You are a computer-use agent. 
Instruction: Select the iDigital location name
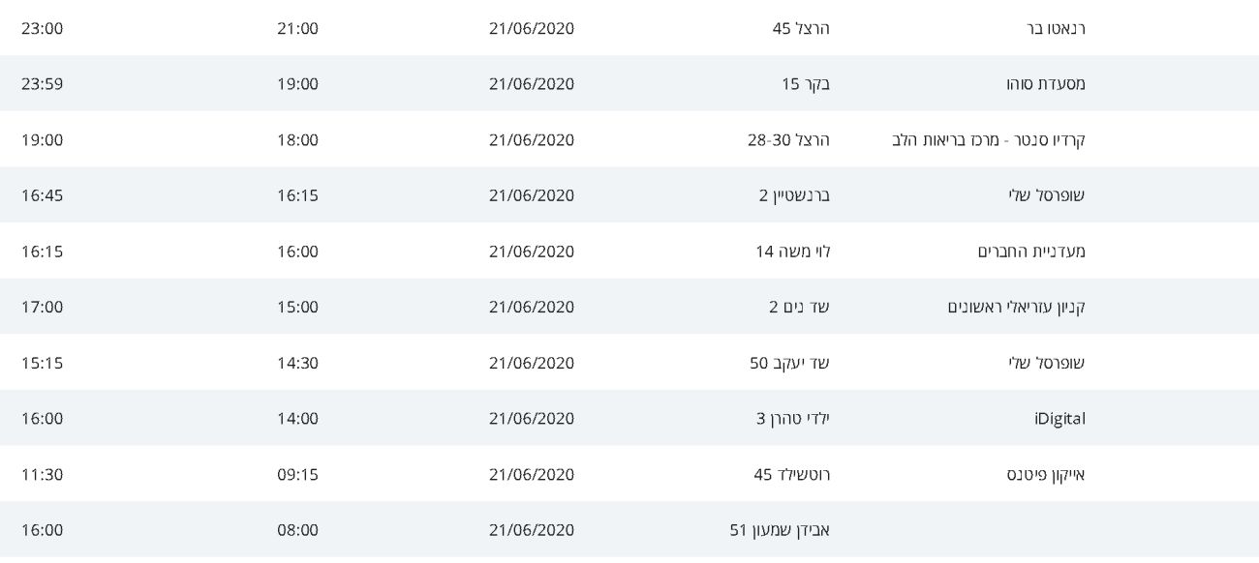1059,419
